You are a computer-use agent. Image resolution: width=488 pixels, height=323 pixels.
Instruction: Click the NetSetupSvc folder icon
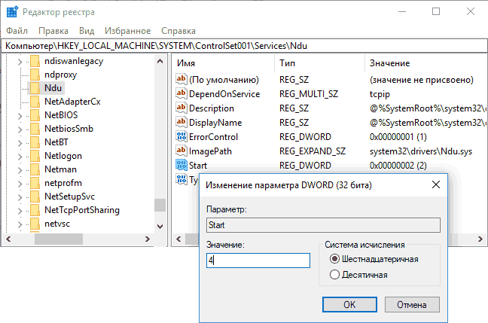(35, 197)
